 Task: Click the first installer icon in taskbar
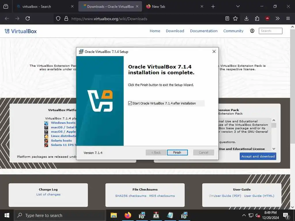[x=142, y=215]
